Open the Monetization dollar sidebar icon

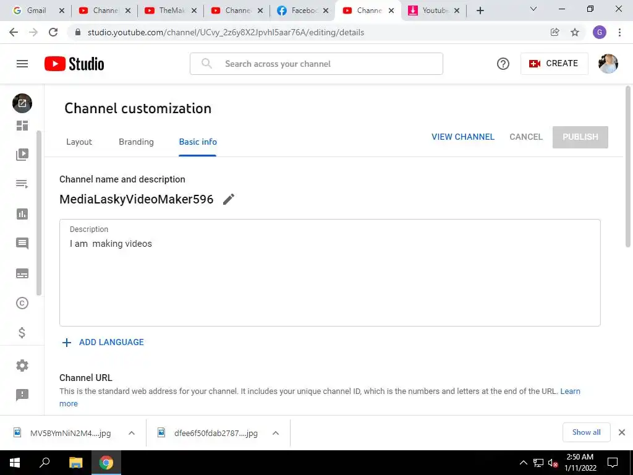coord(22,332)
